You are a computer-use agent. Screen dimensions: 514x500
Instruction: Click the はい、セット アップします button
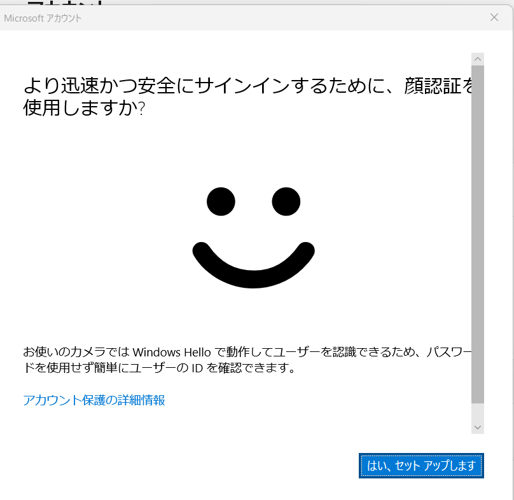click(x=421, y=466)
